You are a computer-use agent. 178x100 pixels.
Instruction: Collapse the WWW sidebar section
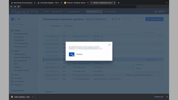36,51
